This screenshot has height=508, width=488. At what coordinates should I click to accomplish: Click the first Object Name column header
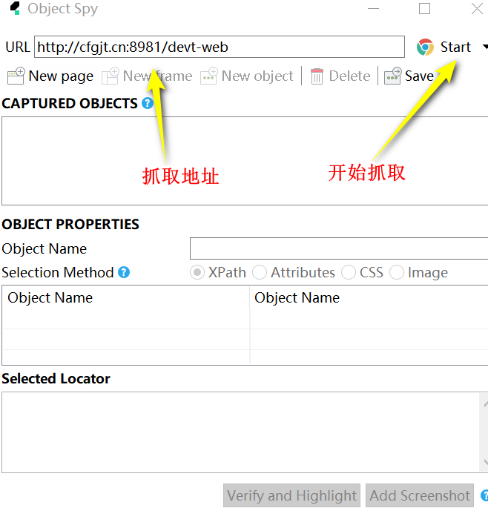126,297
